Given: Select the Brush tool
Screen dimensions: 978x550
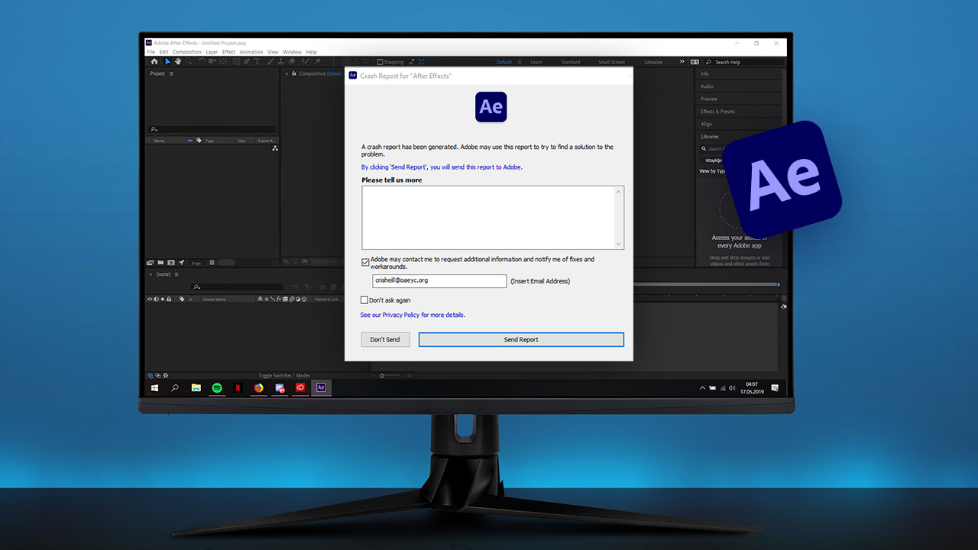Looking at the screenshot, I should 270,61.
